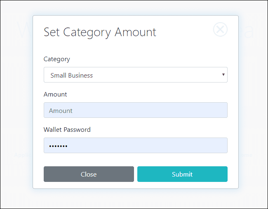Open the Small Business category selector

click(136, 75)
